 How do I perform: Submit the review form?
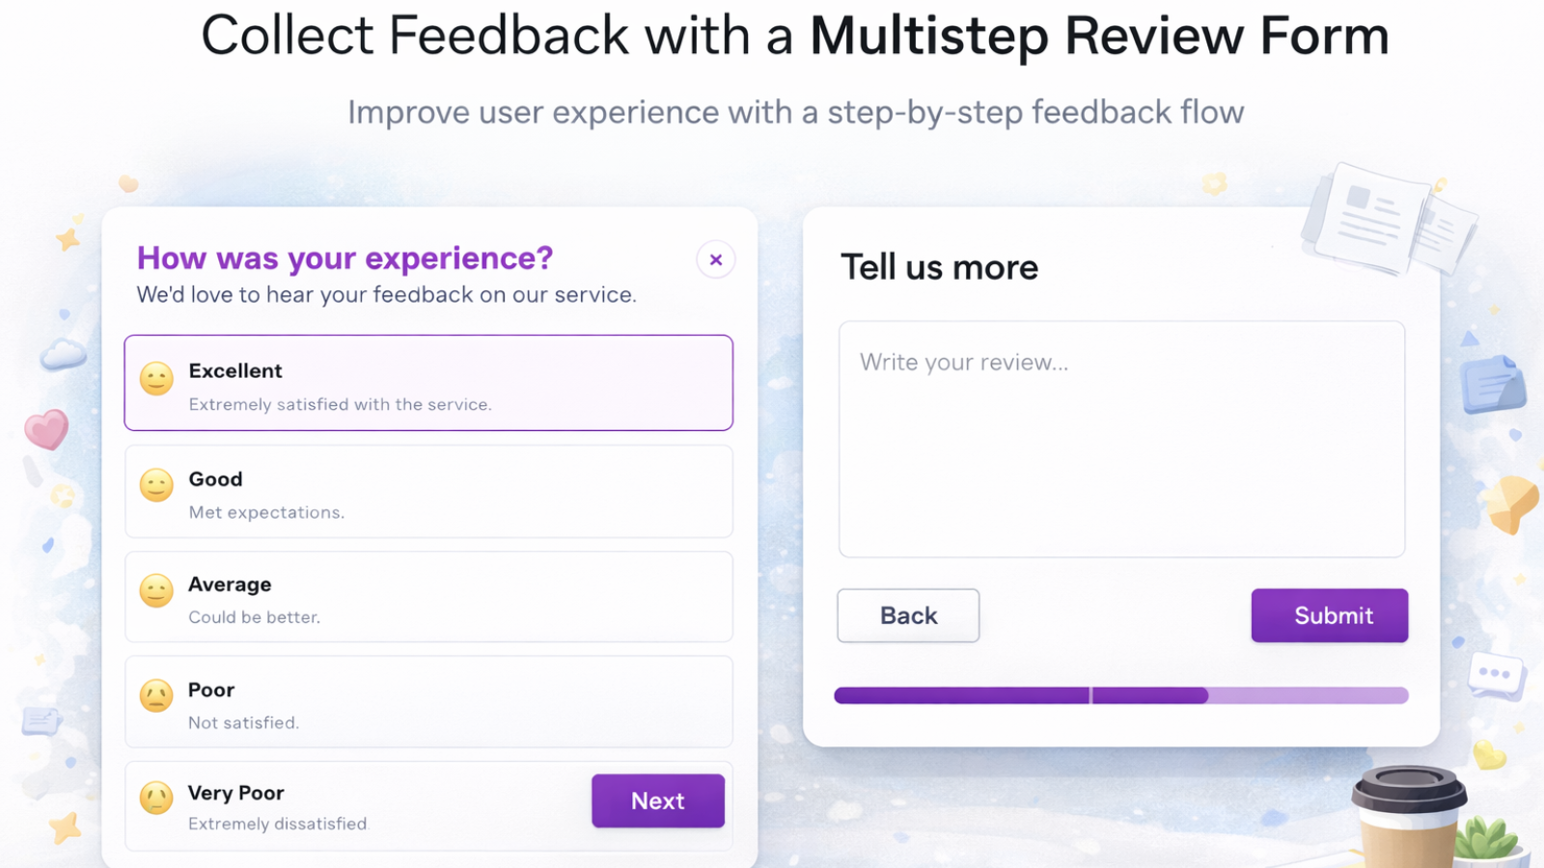coord(1329,615)
